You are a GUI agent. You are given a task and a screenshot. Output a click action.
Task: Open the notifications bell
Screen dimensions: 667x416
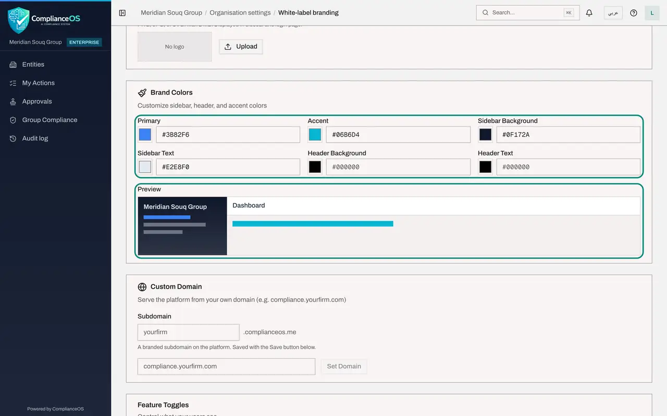coord(589,13)
